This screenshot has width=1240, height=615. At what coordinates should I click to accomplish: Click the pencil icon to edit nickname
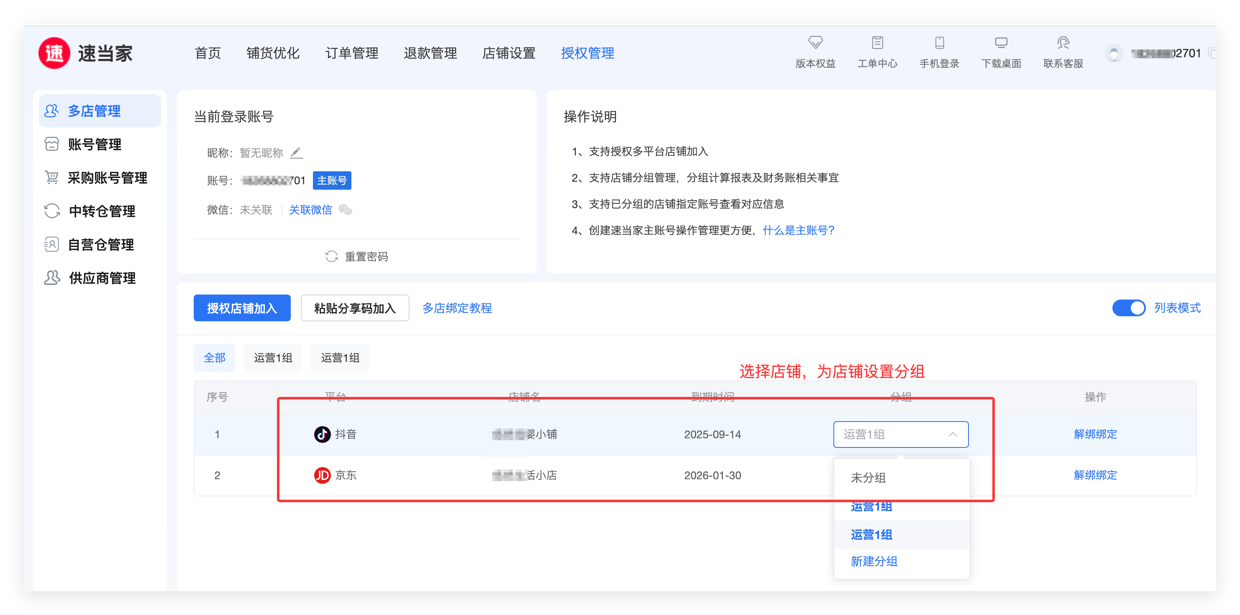(x=296, y=153)
